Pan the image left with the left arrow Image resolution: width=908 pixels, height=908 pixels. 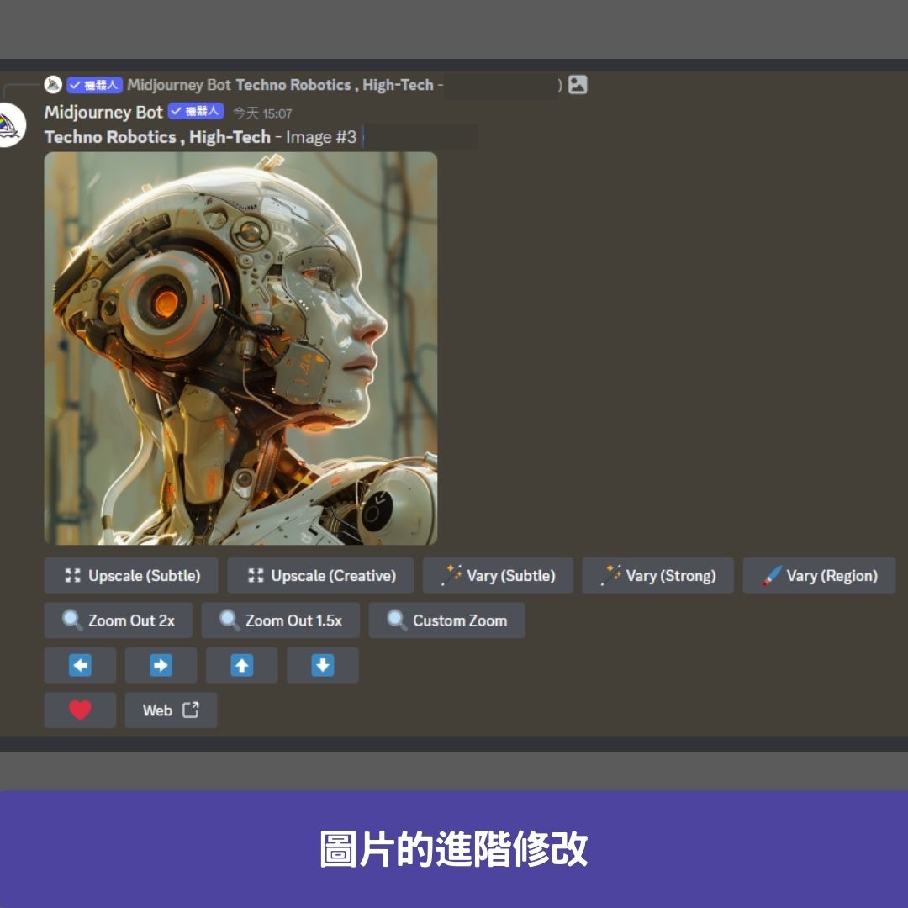[80, 665]
